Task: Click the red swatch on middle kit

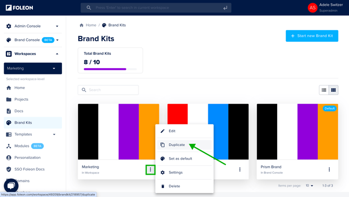Action: point(178,114)
